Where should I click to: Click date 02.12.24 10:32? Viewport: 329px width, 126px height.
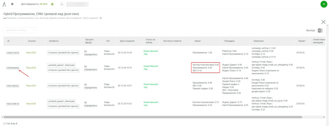tap(125, 104)
